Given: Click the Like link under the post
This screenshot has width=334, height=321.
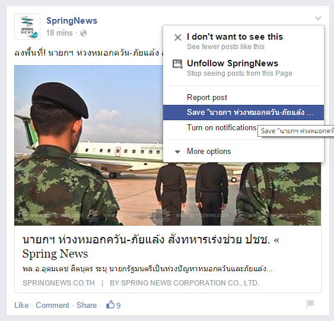Looking at the screenshot, I should [x=21, y=305].
